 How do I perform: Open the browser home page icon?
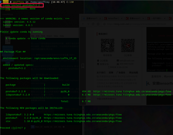tap(98, 24)
